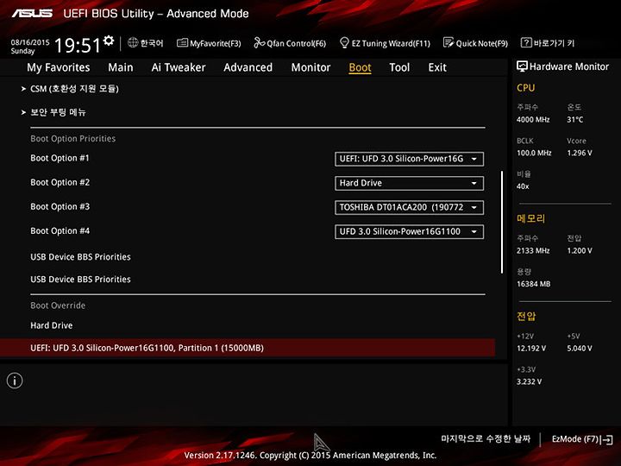Image resolution: width=621 pixels, height=466 pixels.
Task: Click the Boot Option #3 label
Action: point(60,206)
